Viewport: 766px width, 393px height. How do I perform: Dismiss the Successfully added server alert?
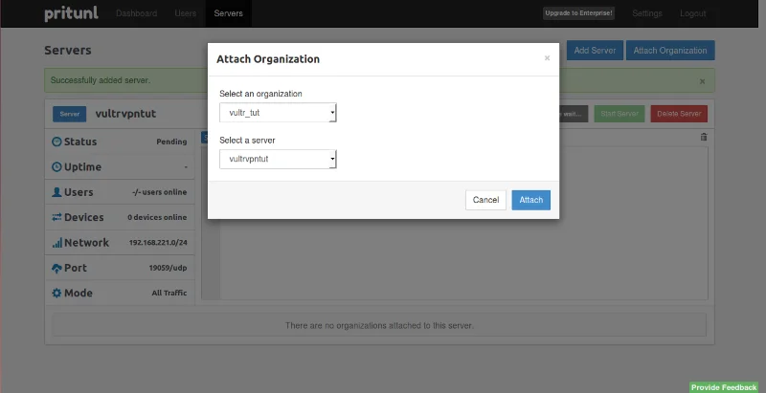tap(702, 81)
